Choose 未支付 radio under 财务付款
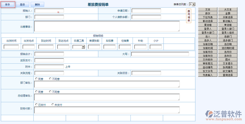Image resolution: width=245 pixels, height=124 pixels. tap(53, 104)
